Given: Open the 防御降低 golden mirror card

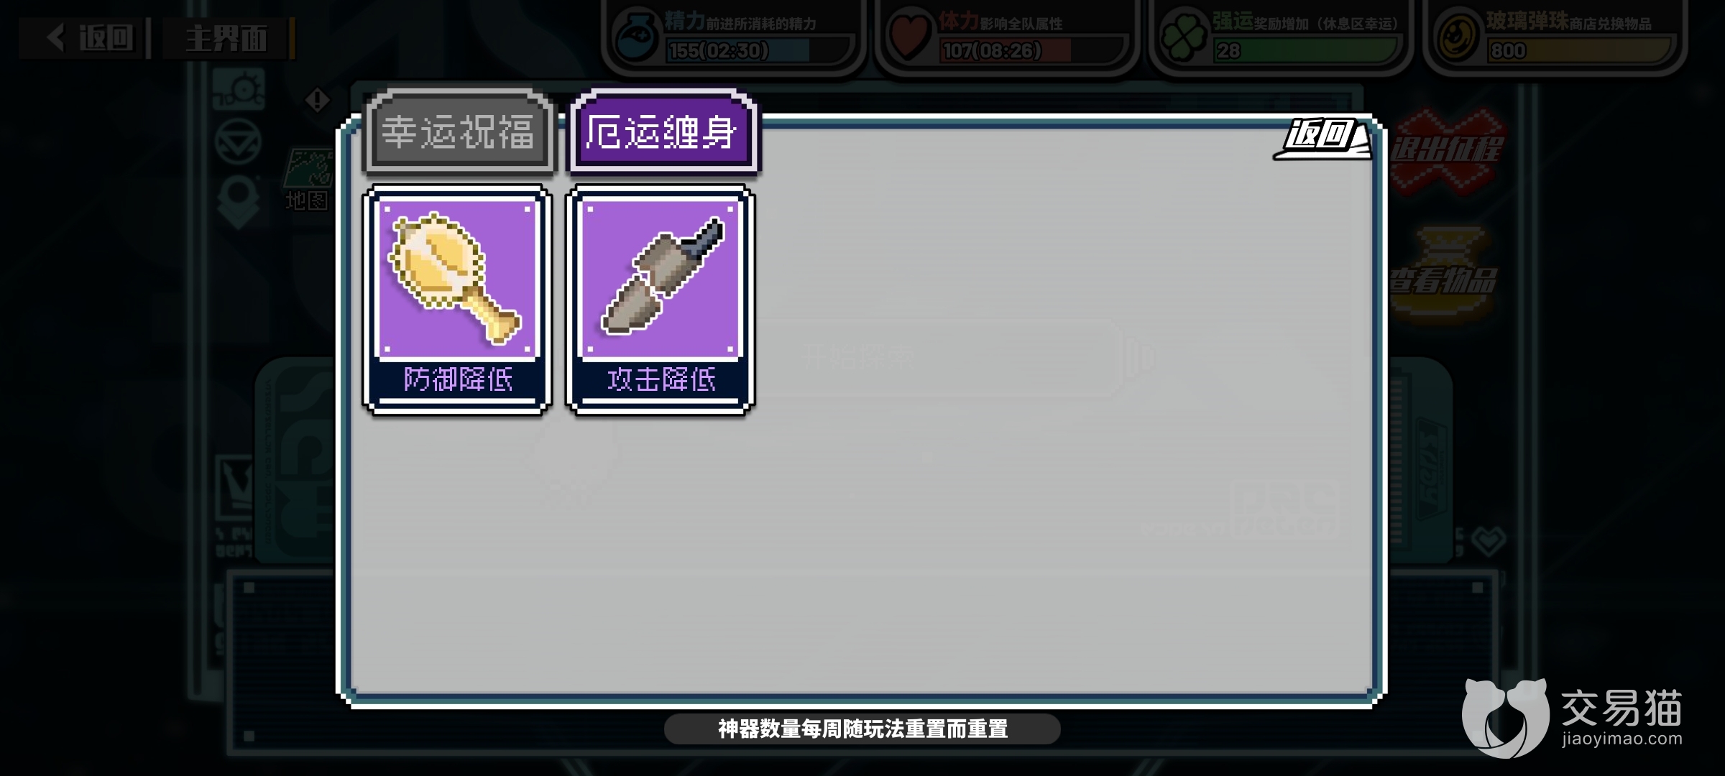Looking at the screenshot, I should click(458, 299).
